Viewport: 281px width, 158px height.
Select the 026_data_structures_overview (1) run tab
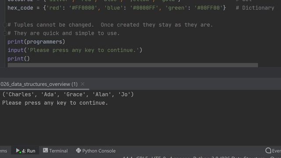(x=39, y=84)
